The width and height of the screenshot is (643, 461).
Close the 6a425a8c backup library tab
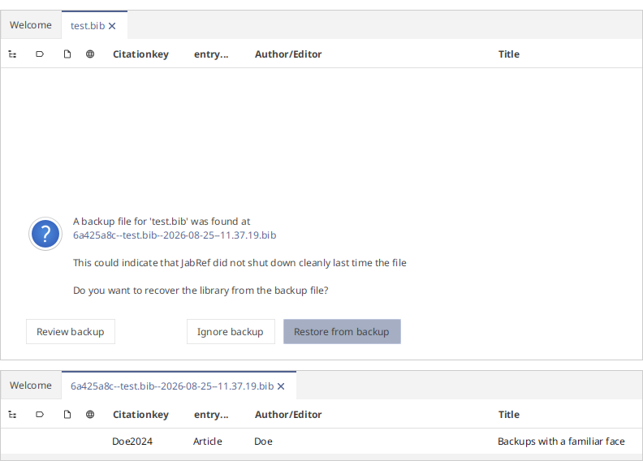coord(281,386)
